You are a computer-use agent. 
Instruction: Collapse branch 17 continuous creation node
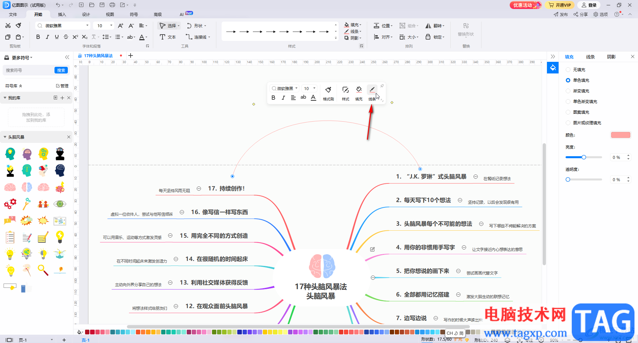199,188
